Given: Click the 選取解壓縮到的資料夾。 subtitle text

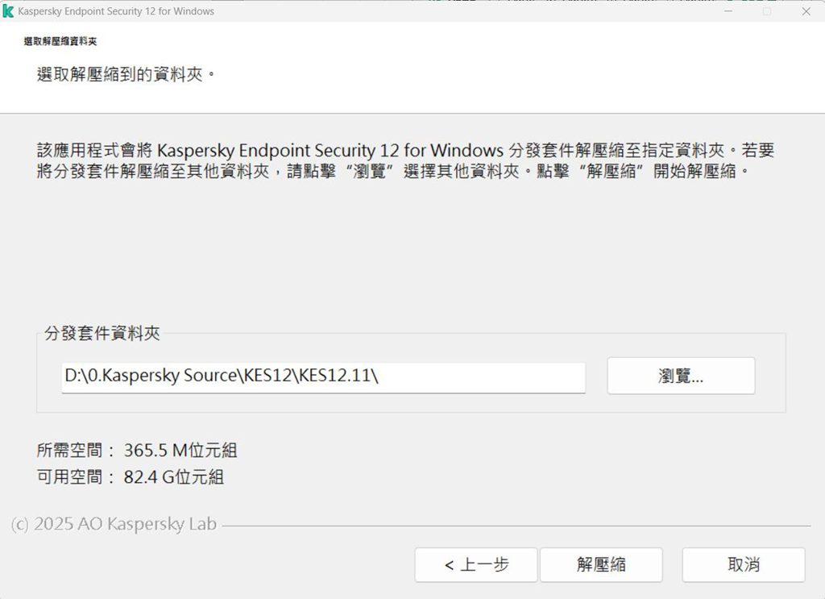Looking at the screenshot, I should [127, 75].
